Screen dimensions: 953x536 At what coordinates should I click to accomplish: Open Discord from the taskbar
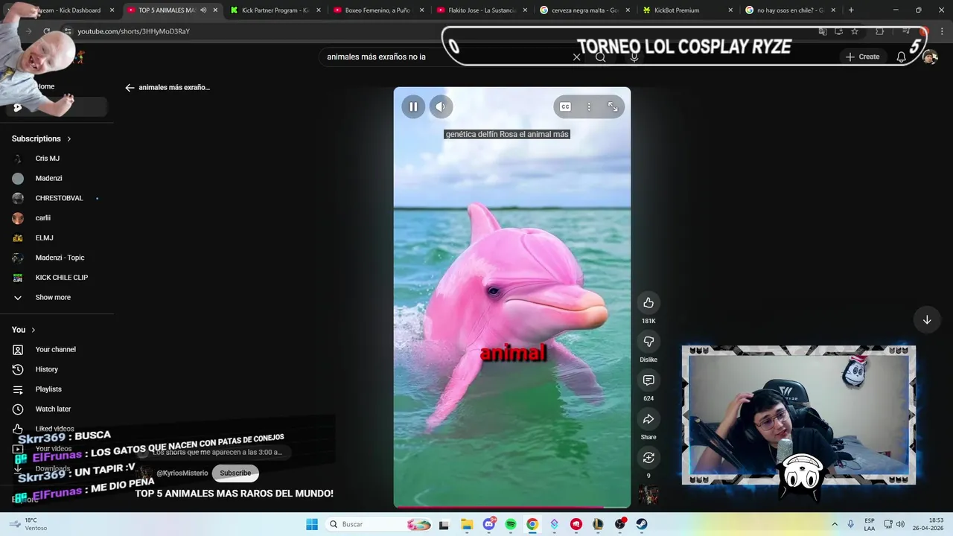click(x=488, y=524)
